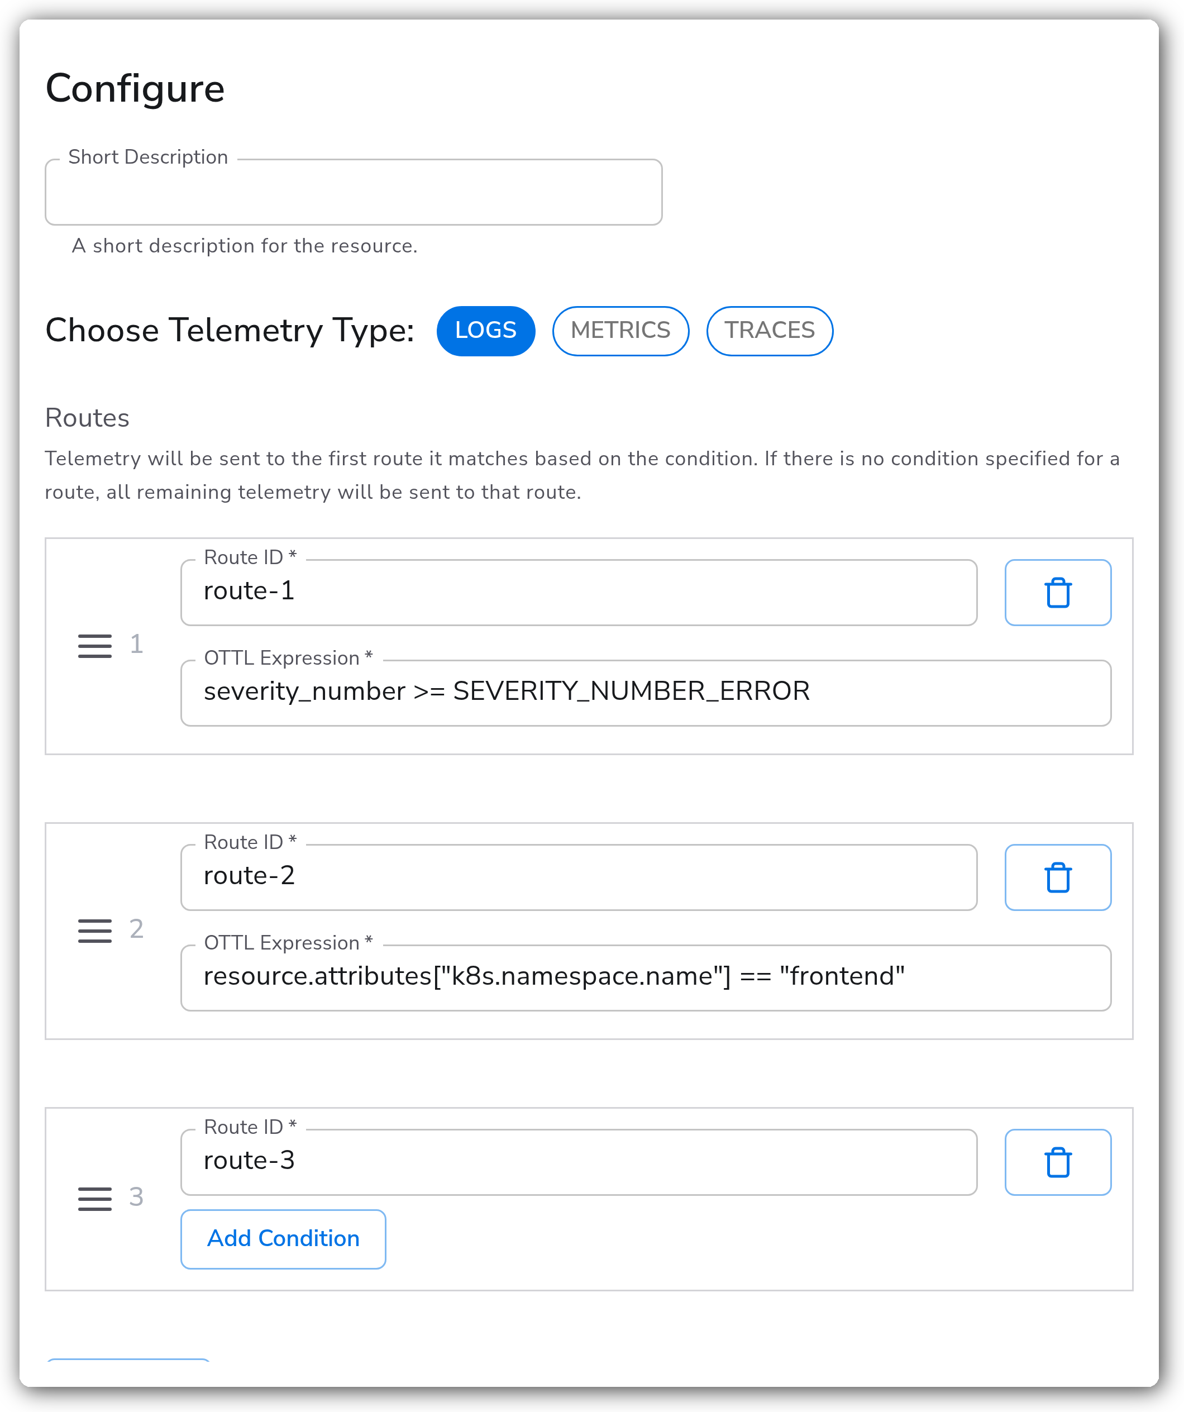The height and width of the screenshot is (1412, 1184).
Task: Grab the drag handle for route 3
Action: coord(95,1199)
